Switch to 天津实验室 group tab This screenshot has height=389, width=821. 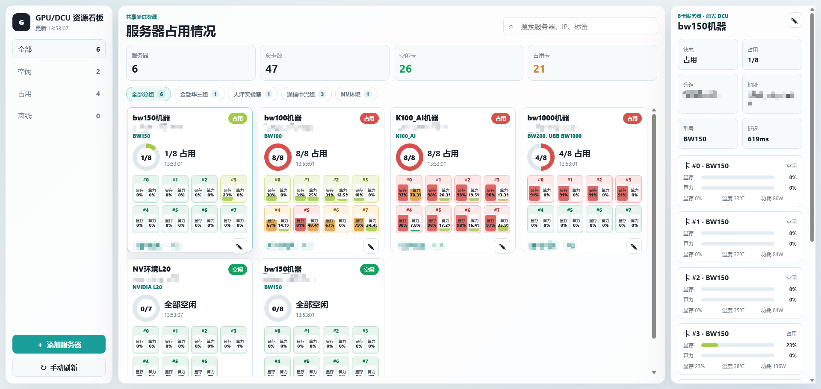pyautogui.click(x=253, y=94)
